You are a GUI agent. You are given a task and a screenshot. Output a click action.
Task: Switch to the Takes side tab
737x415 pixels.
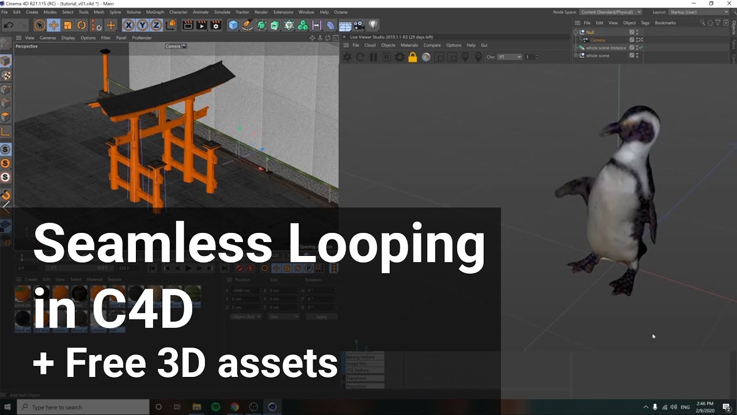pos(734,44)
